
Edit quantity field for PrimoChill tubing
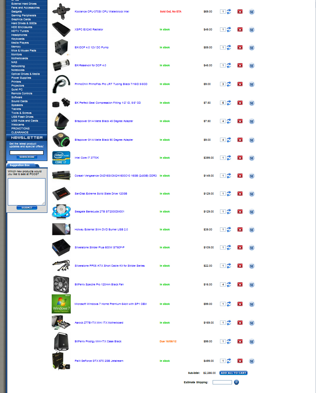click(x=223, y=84)
